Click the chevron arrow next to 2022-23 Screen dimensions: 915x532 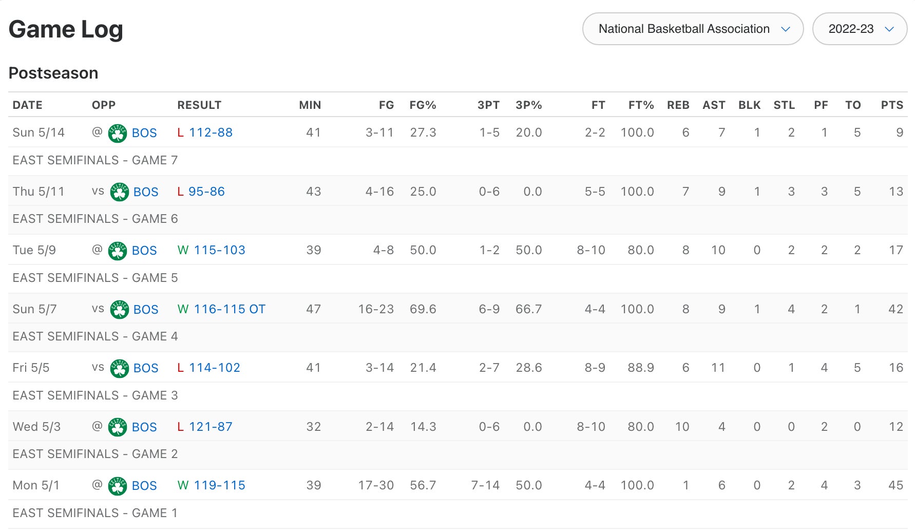[x=889, y=29]
